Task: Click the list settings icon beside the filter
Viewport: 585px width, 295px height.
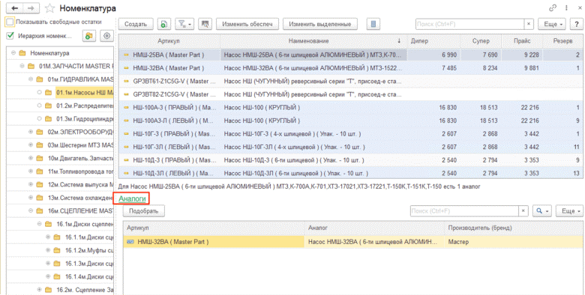Action: (205, 24)
